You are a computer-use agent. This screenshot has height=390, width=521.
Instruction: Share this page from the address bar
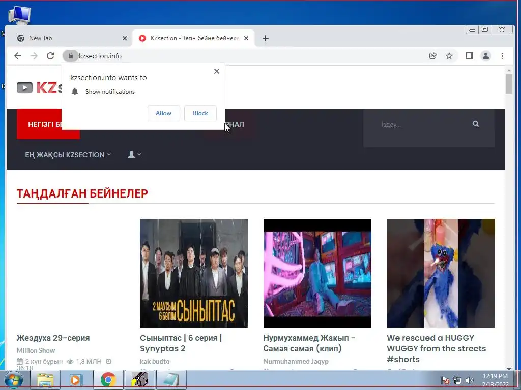tap(432, 56)
